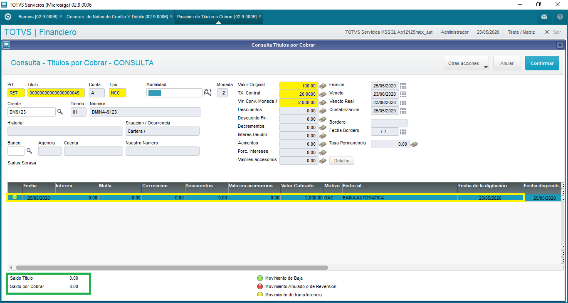Switch to the Bancos tab

37,17
